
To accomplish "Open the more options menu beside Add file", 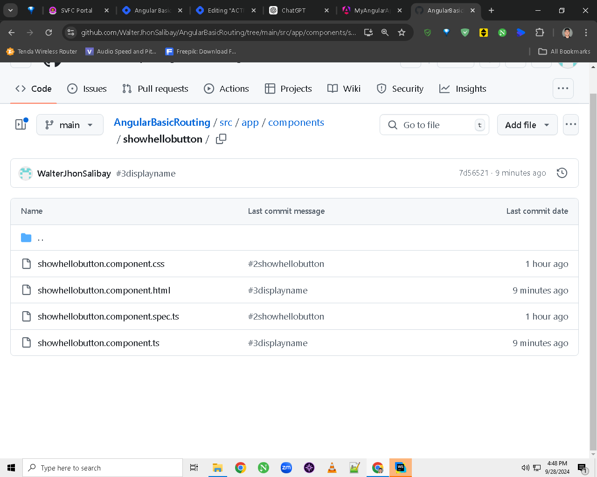I will pyautogui.click(x=571, y=125).
